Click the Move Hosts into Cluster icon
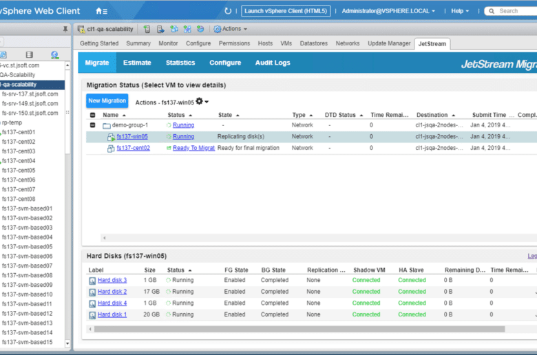Image resolution: width=537 pixels, height=355 pixels. tap(160, 29)
